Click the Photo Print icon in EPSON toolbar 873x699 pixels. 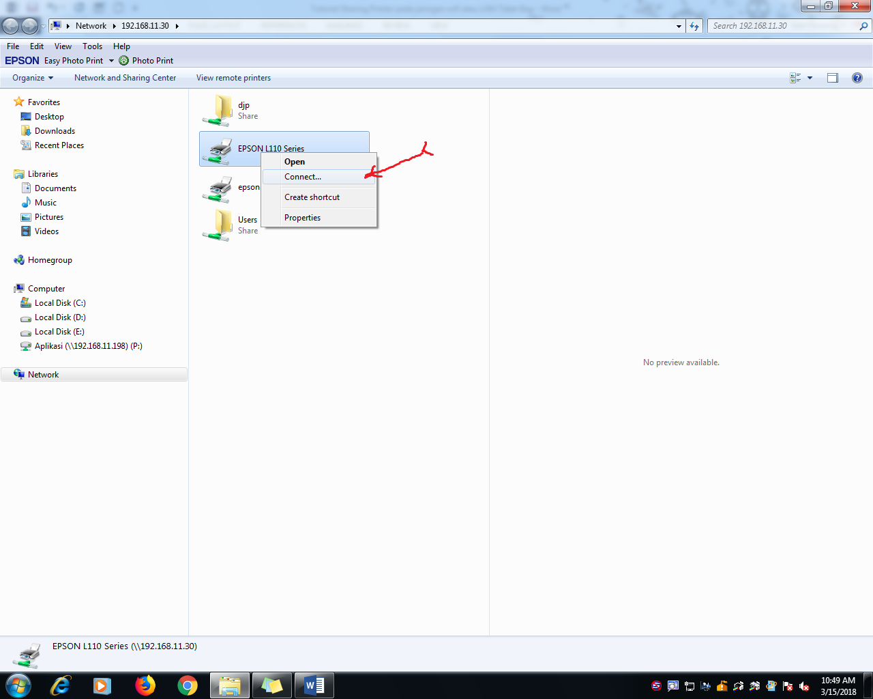(x=123, y=61)
